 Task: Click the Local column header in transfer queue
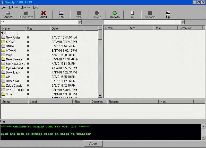coord(50,101)
